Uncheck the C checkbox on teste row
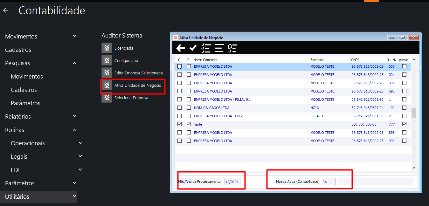 coord(180,124)
